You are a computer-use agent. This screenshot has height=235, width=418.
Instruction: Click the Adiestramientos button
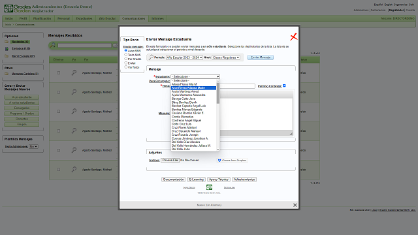[244, 180]
